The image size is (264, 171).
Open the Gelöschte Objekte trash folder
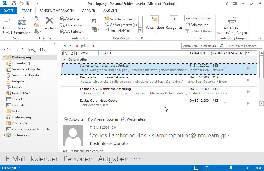point(25,75)
